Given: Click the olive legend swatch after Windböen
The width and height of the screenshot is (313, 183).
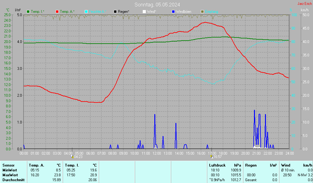Looking at the screenshot, I should [202, 12].
